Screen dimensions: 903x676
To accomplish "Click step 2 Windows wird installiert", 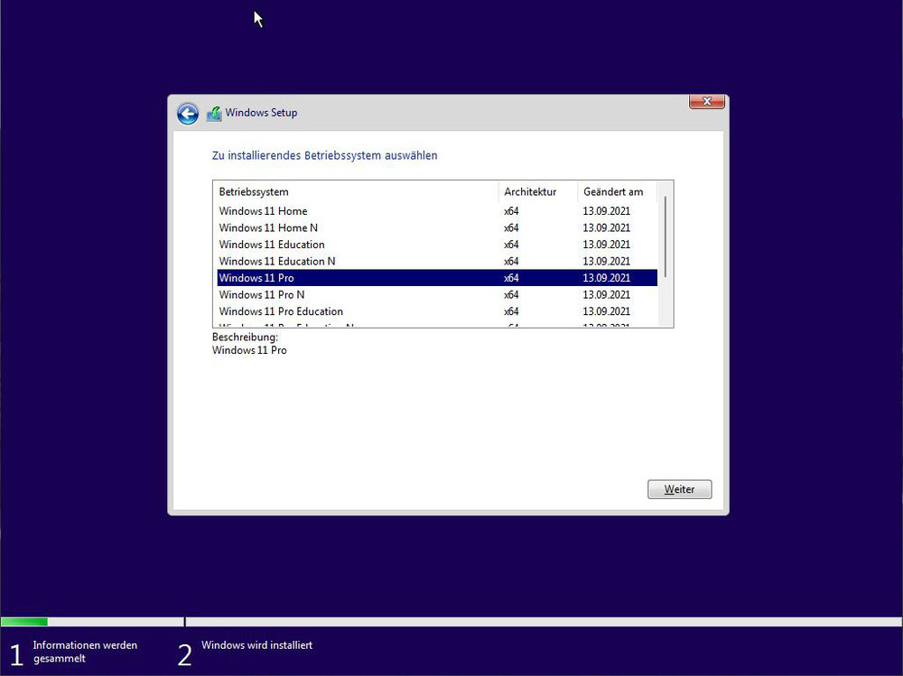I will point(246,653).
